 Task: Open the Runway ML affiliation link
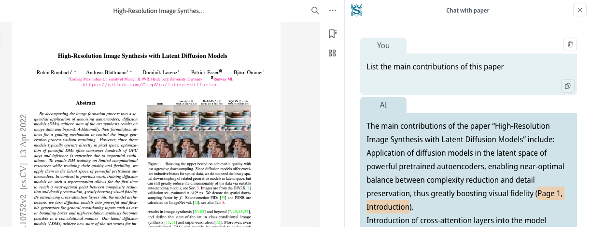(223, 79)
